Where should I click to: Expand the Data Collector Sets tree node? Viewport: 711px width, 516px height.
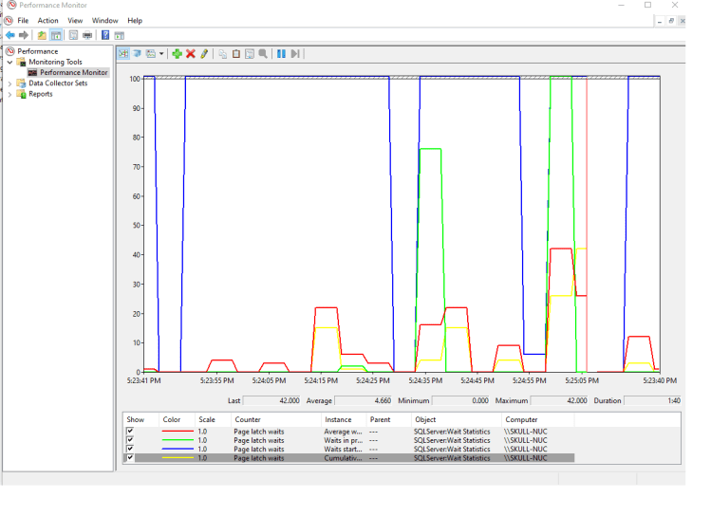[10, 83]
